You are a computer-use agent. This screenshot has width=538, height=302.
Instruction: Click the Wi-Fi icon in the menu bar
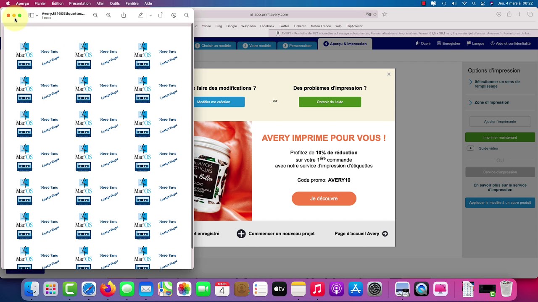pyautogui.click(x=464, y=3)
